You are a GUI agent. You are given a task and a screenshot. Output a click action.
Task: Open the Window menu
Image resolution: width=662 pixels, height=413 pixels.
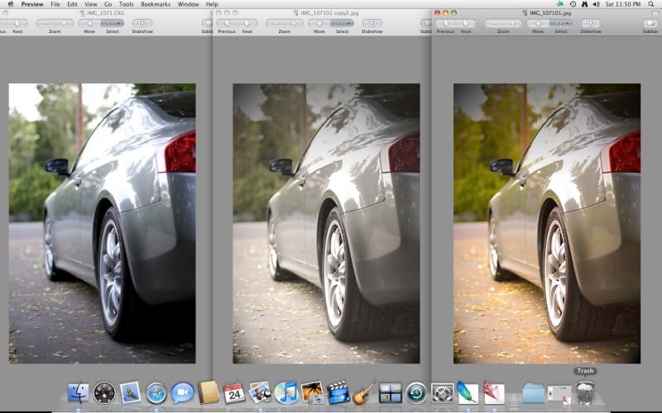(189, 4)
